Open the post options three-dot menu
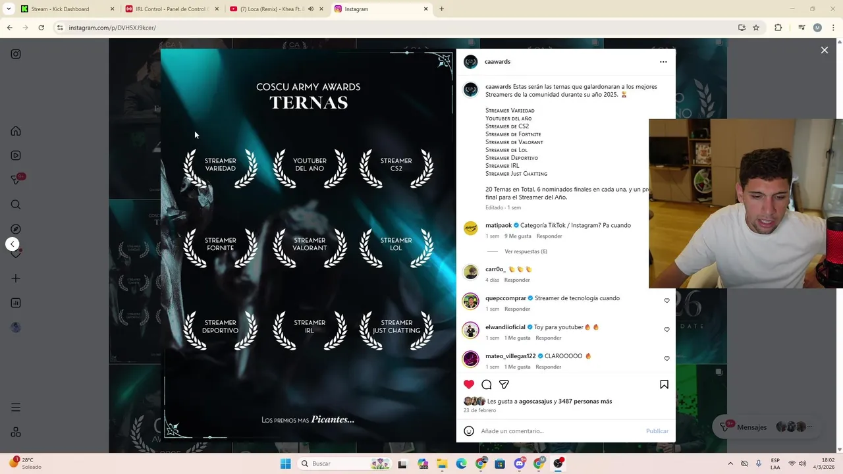843x474 pixels. [663, 62]
